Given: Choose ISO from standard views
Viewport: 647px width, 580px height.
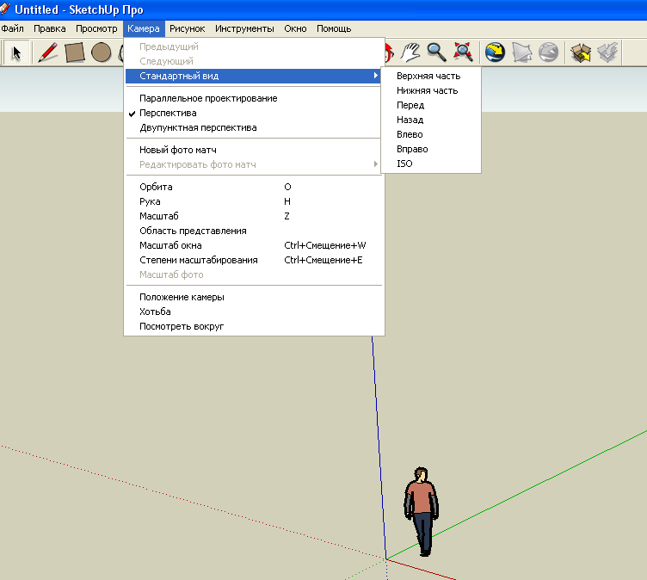Looking at the screenshot, I should pyautogui.click(x=404, y=164).
